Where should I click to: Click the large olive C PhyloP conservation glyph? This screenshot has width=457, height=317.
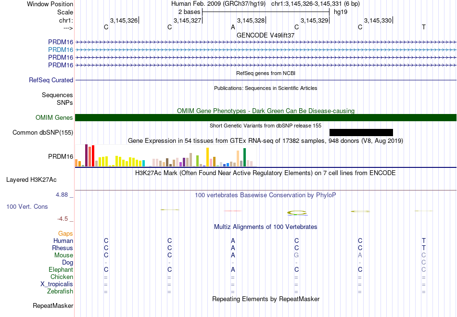pyautogui.click(x=297, y=213)
